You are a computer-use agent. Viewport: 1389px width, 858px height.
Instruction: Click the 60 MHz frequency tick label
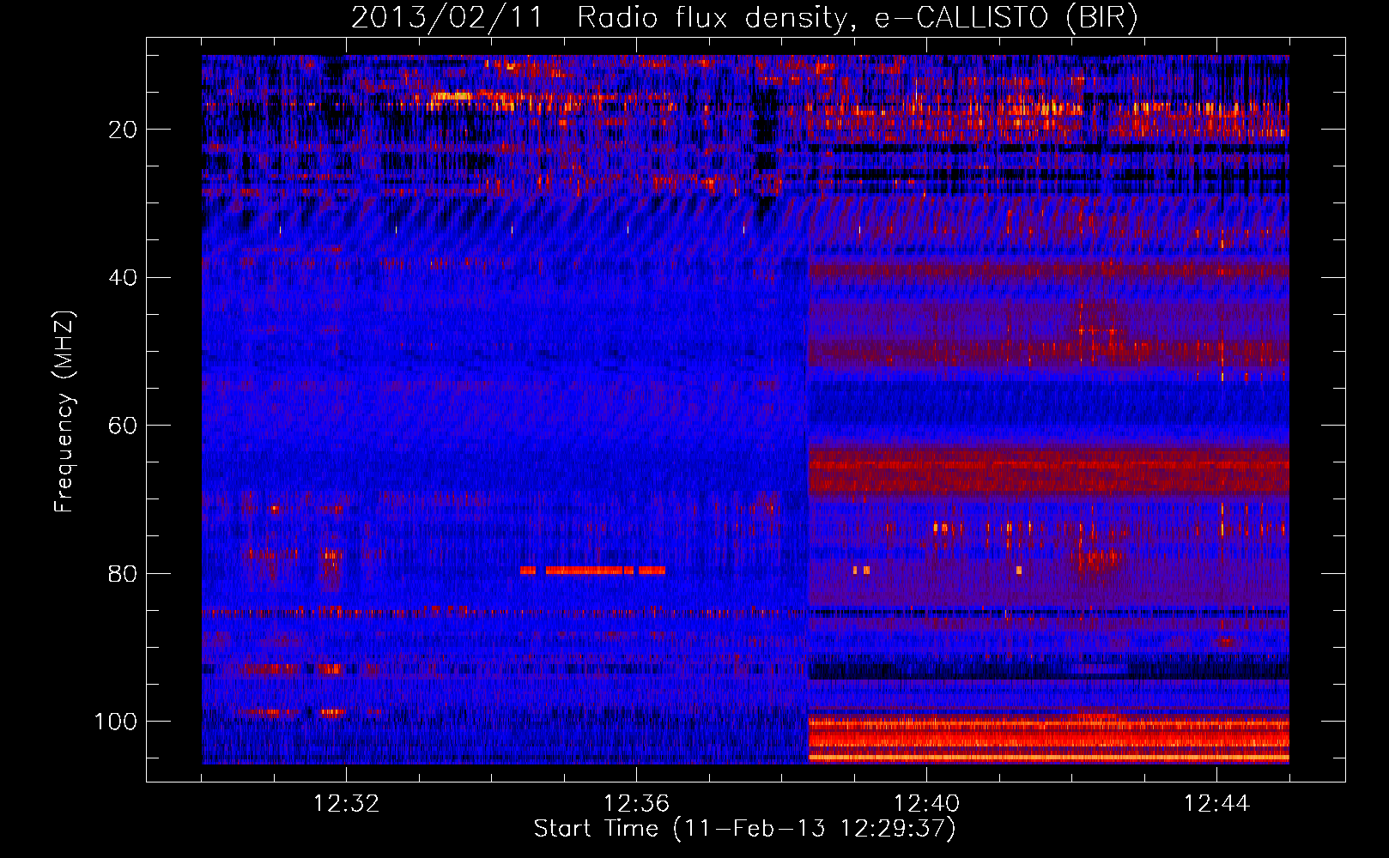point(123,426)
